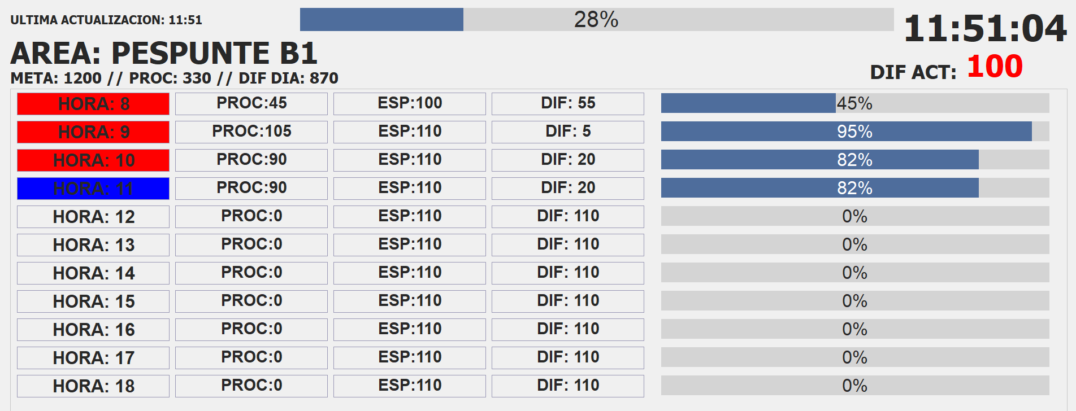
Task: Click the HORA: 15 cell
Action: pyautogui.click(x=93, y=301)
